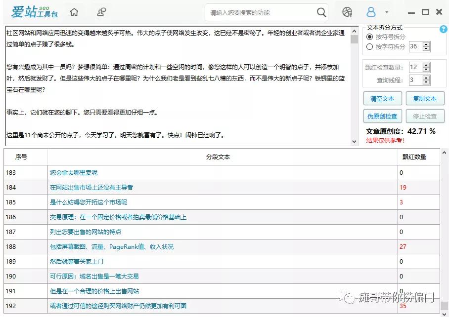
Task: Select split by character count radio option
Action: (369, 47)
